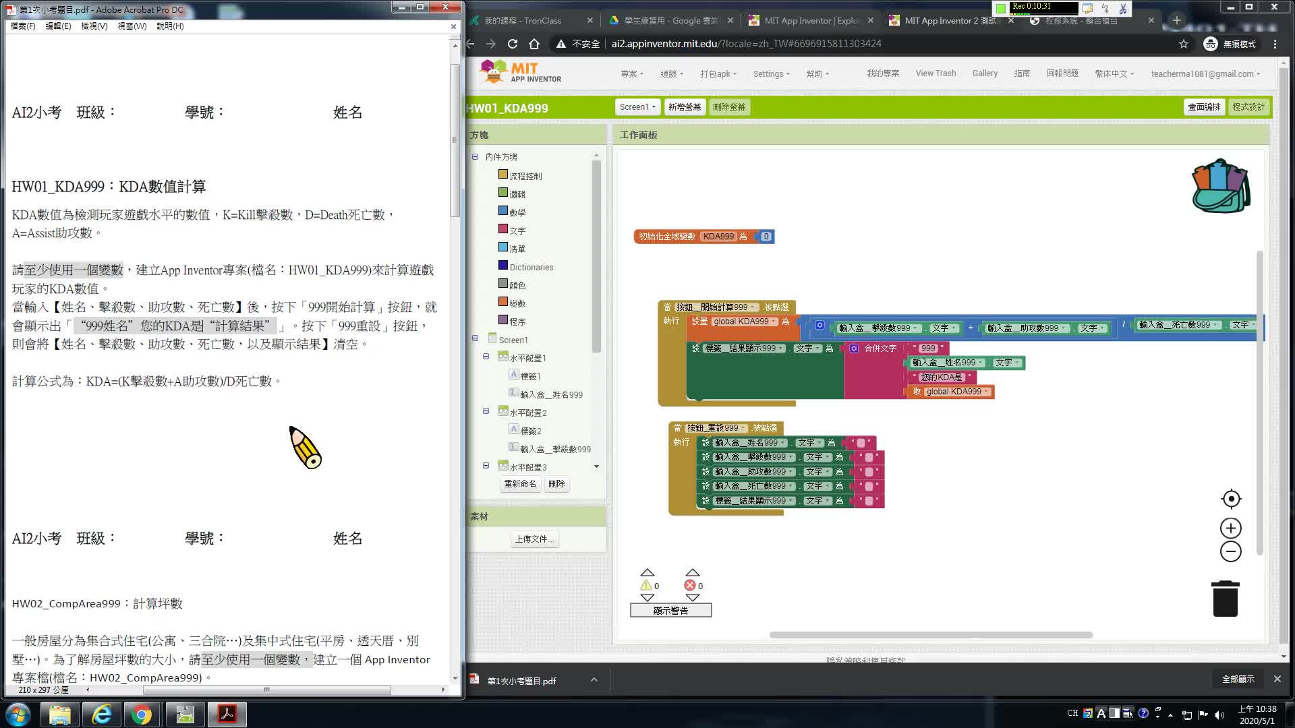The height and width of the screenshot is (728, 1295).
Task: Switch to 我的課程 TronClass tab
Action: click(x=531, y=20)
